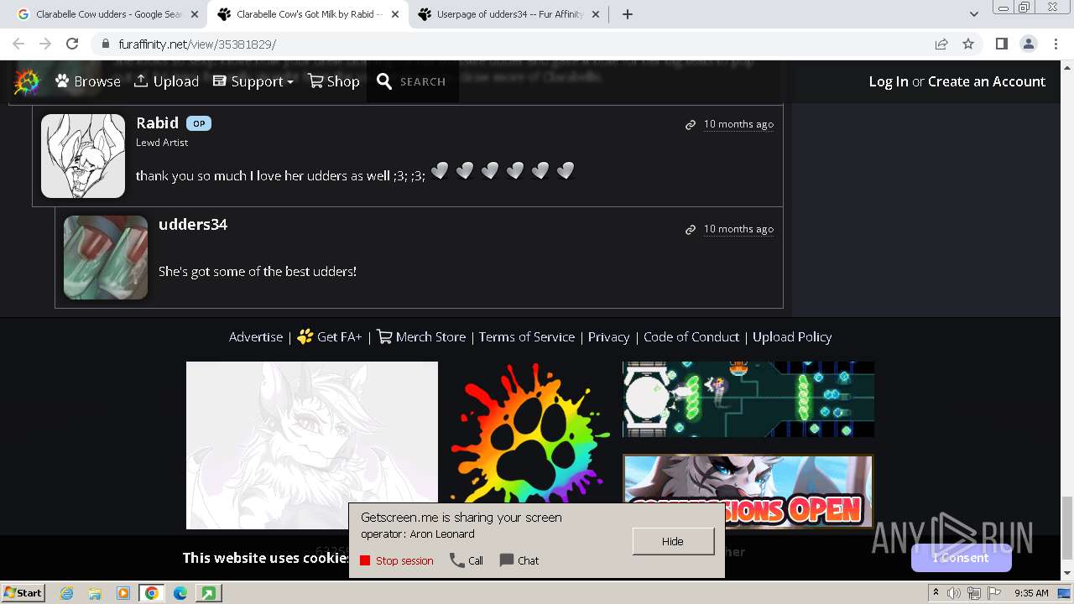
Task: Click the timestamp on udders34's comment
Action: [x=738, y=229]
